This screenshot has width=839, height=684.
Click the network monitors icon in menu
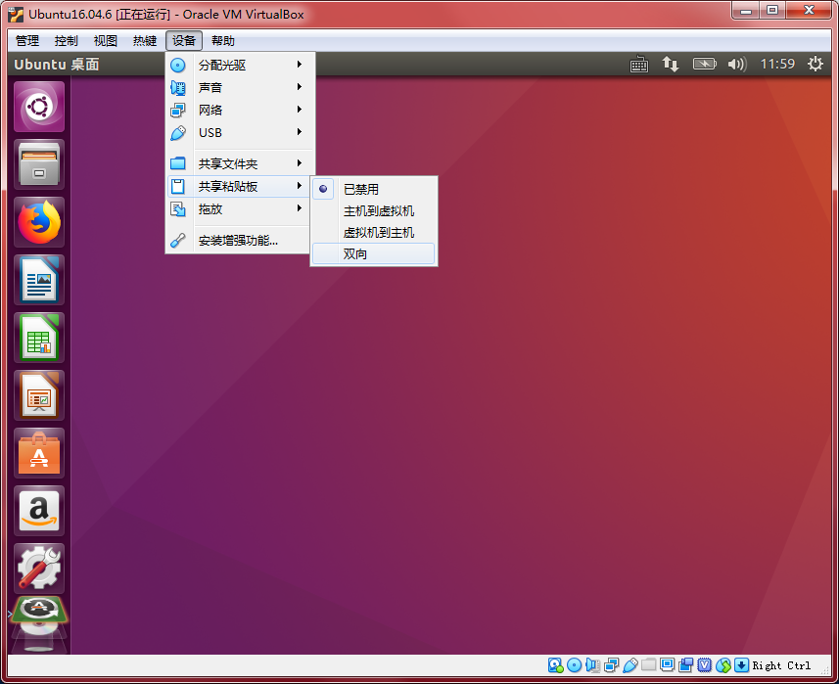click(177, 110)
